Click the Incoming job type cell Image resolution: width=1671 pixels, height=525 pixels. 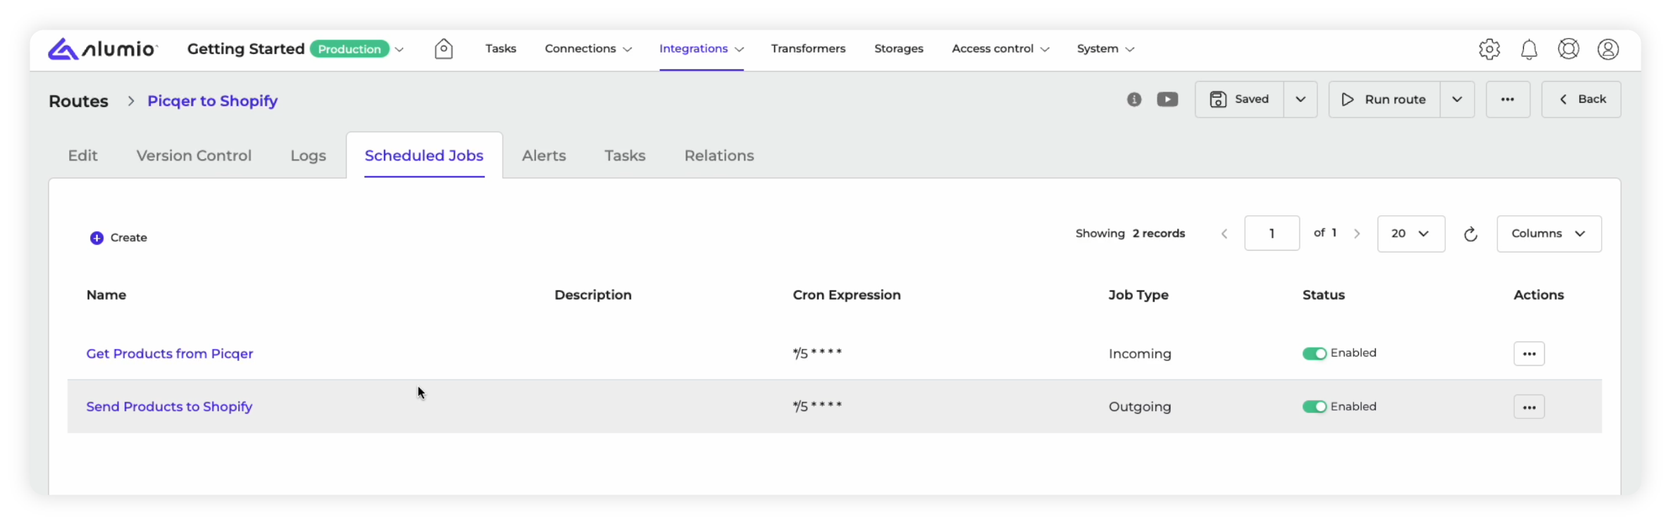[x=1140, y=353]
